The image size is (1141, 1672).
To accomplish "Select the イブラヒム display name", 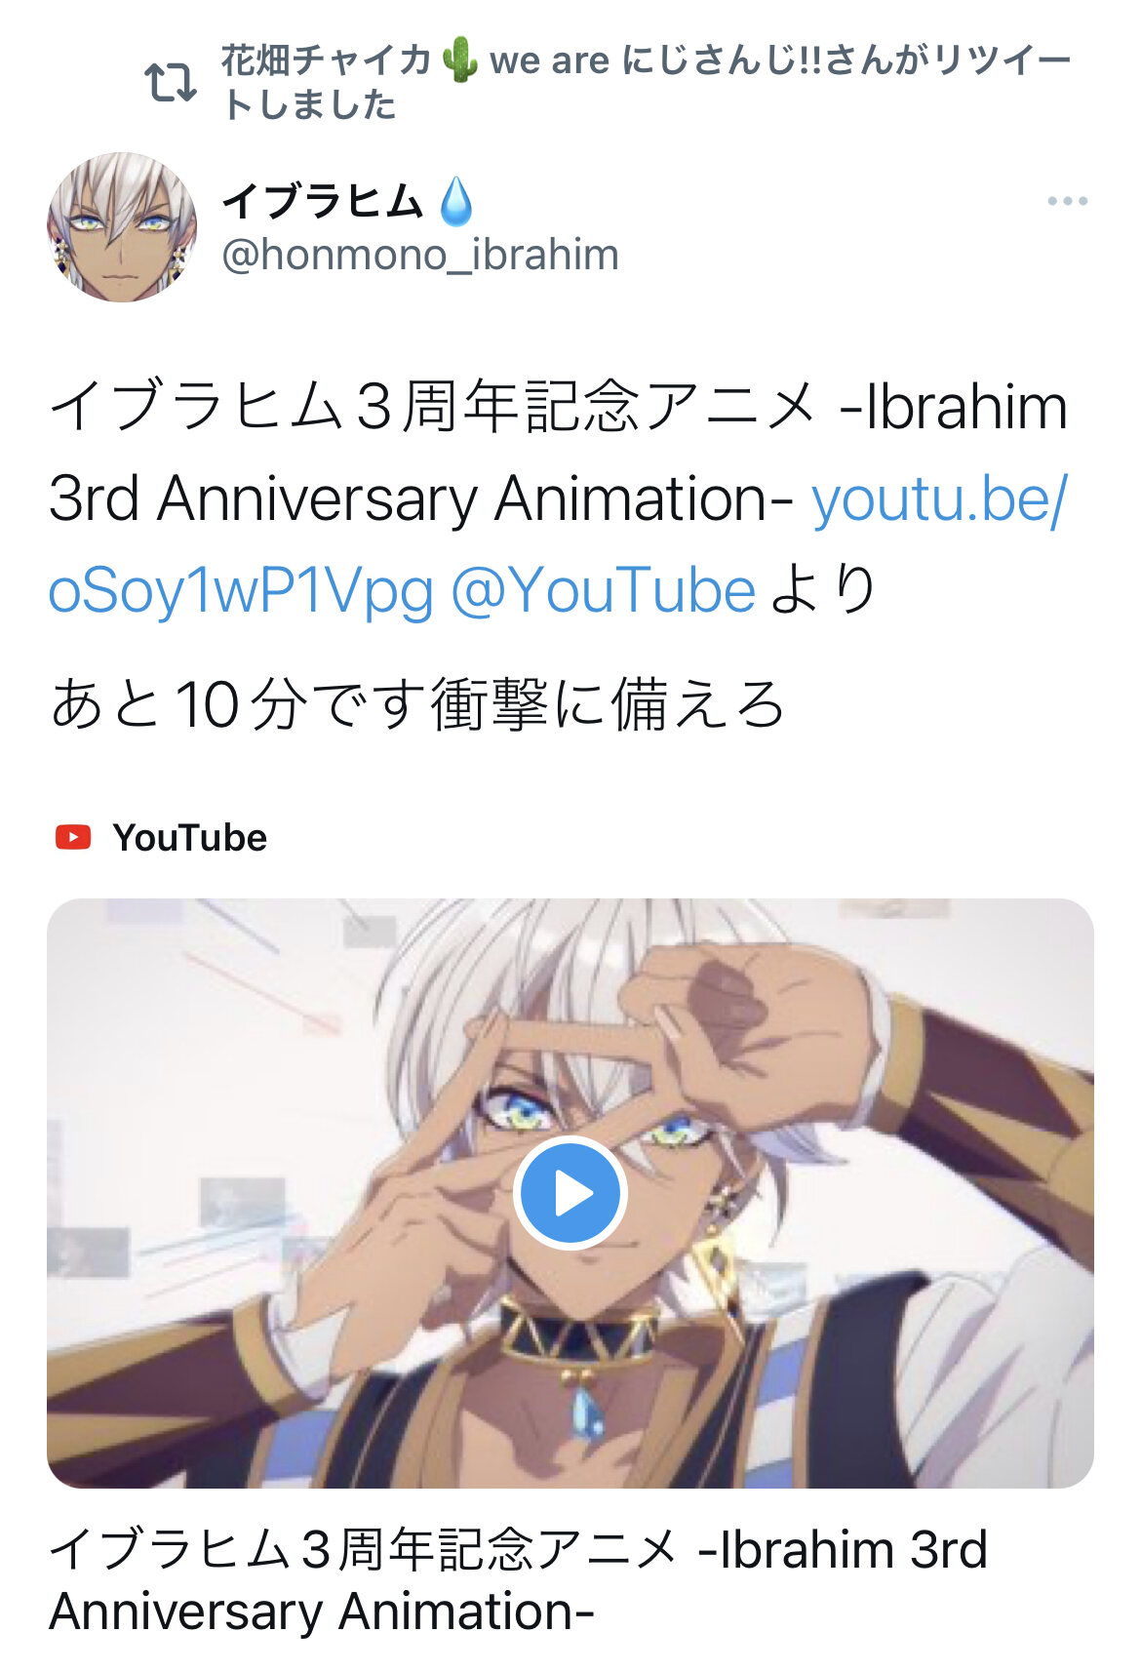I will pyautogui.click(x=323, y=201).
